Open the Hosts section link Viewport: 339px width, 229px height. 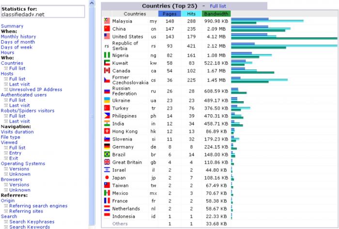tap(7, 74)
